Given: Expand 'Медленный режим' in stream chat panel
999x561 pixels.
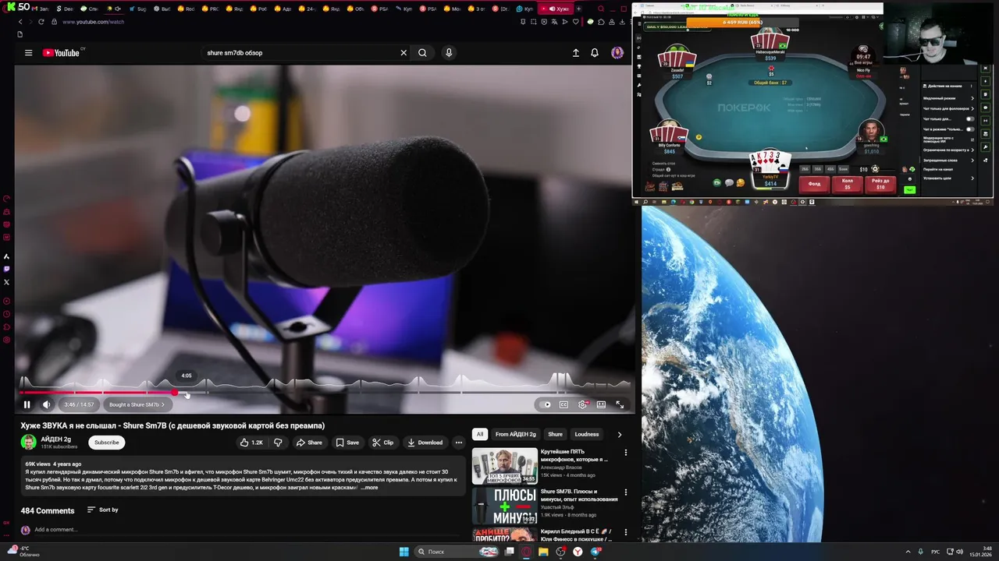Looking at the screenshot, I should click(949, 98).
